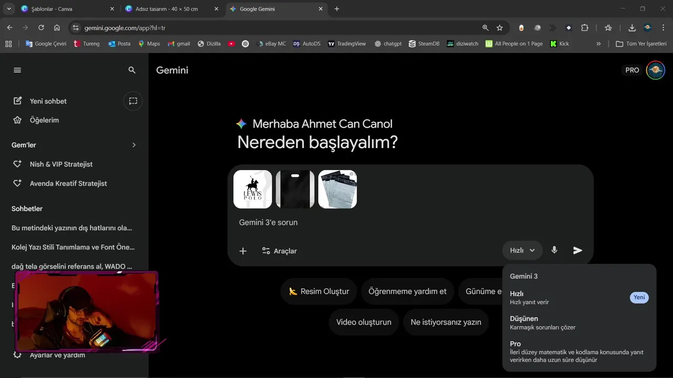
Task: Remove the third attached image
Action: coord(352,174)
